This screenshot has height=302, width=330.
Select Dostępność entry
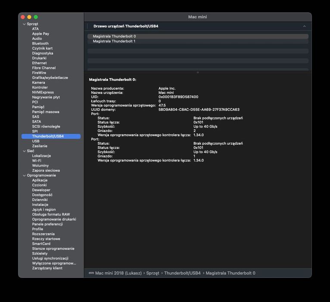tap(42, 195)
